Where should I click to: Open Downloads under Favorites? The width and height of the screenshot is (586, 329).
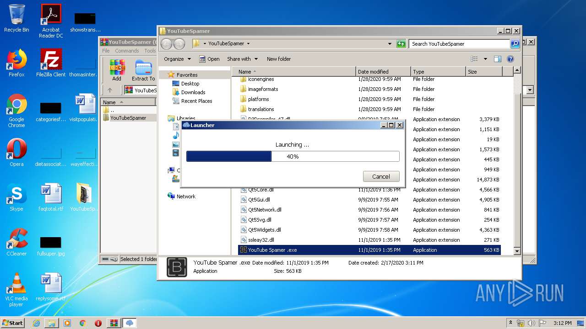[x=193, y=92]
